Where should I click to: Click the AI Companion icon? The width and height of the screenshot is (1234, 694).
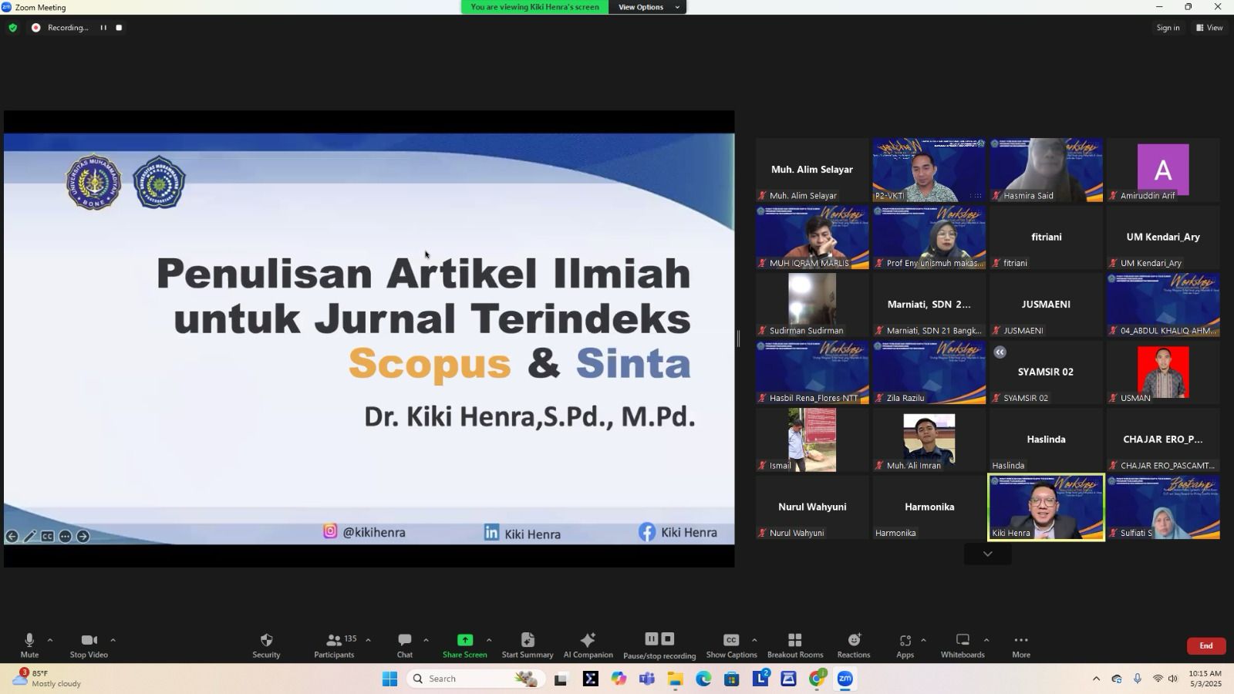pos(588,645)
